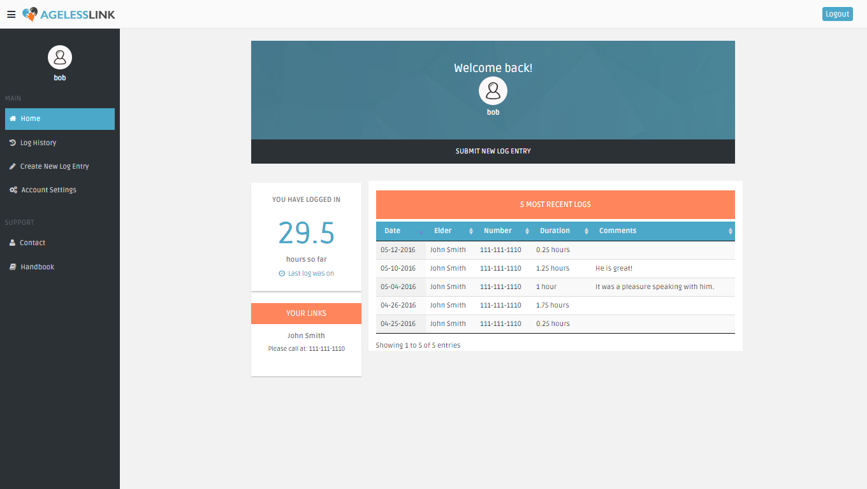Sort logs by Number column
This screenshot has width=867, height=489.
coord(504,230)
